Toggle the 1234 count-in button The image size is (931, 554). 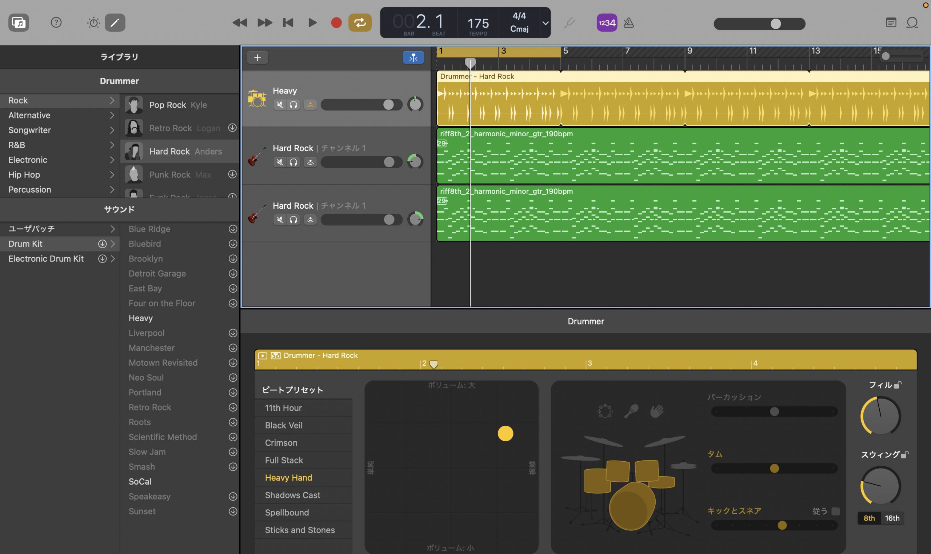(607, 23)
